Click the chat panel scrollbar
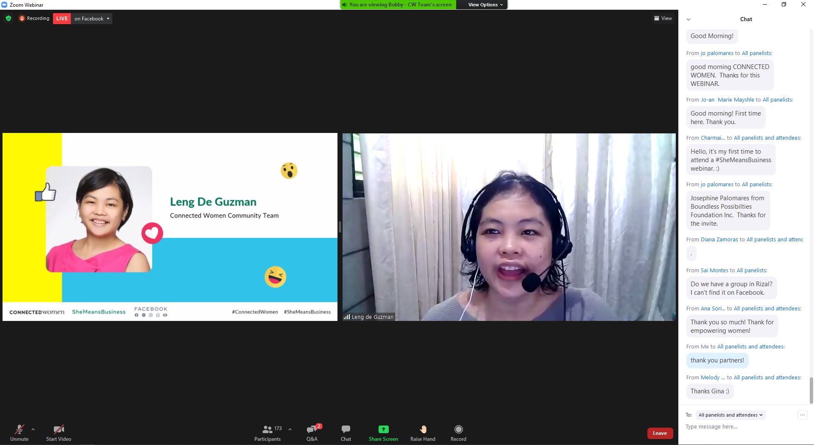Image resolution: width=814 pixels, height=445 pixels. tap(811, 390)
